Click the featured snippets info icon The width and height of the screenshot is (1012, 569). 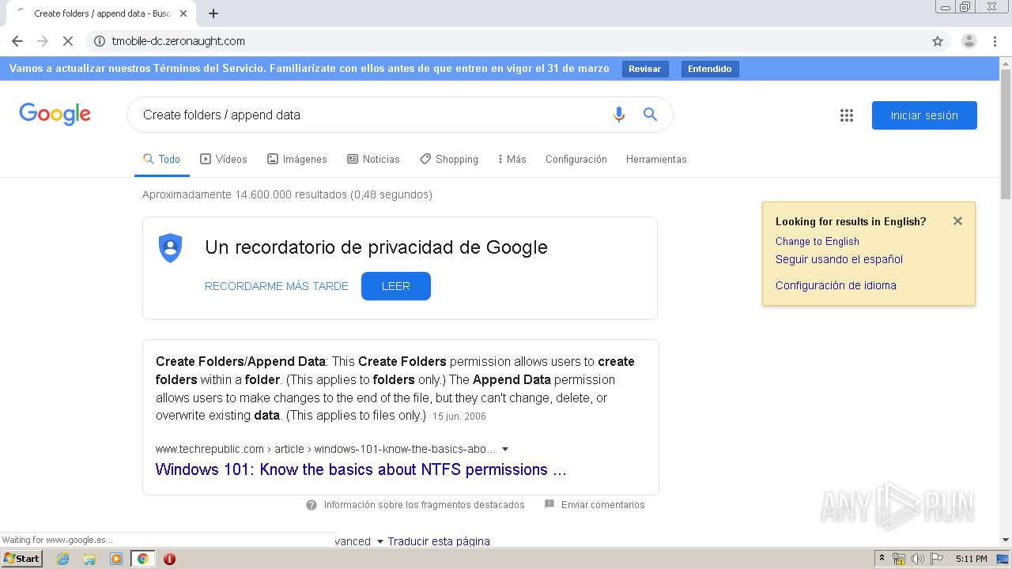(x=312, y=505)
